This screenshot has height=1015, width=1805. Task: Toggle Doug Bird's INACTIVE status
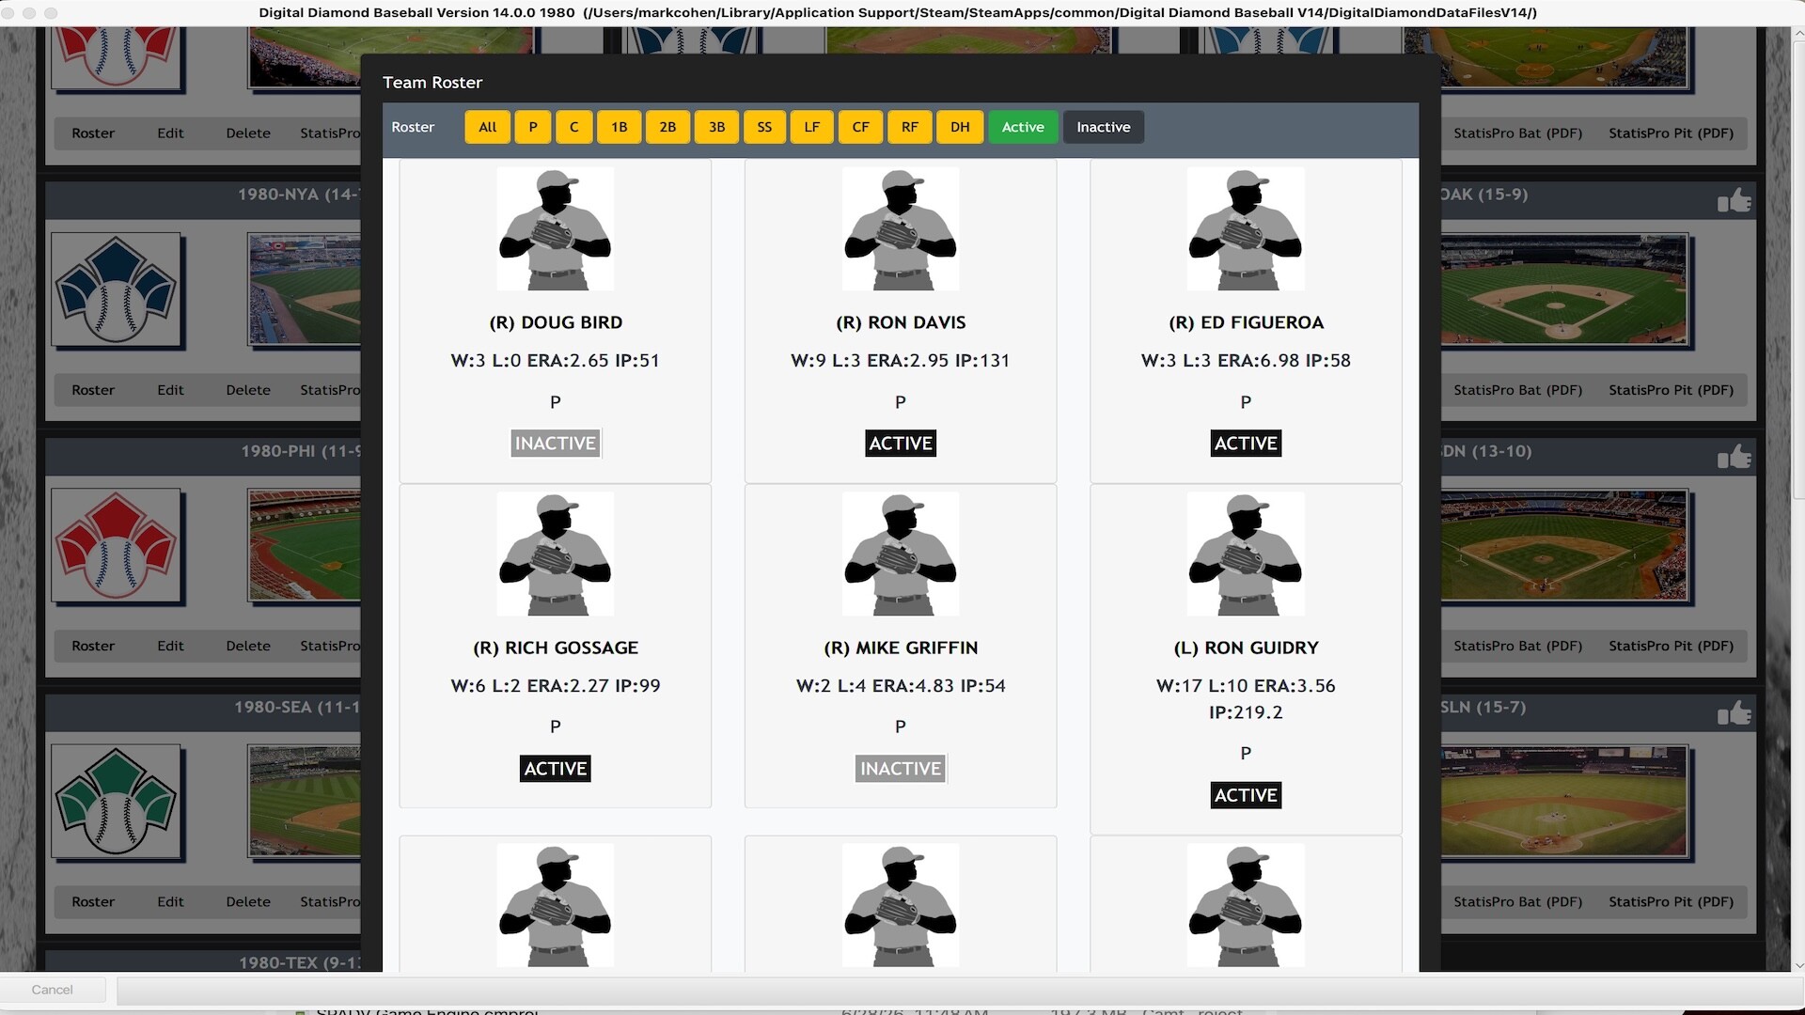(x=556, y=444)
